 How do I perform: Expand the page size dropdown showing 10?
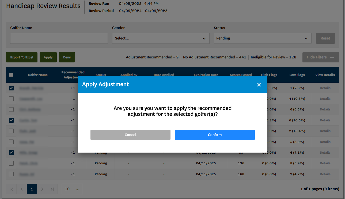(x=72, y=189)
